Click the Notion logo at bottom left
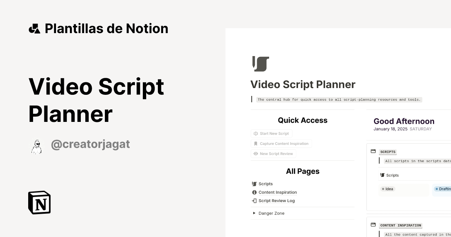This screenshot has height=237, width=451. pyautogui.click(x=39, y=202)
